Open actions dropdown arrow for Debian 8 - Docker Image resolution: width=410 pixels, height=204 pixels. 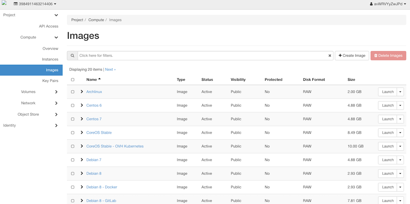click(x=400, y=187)
